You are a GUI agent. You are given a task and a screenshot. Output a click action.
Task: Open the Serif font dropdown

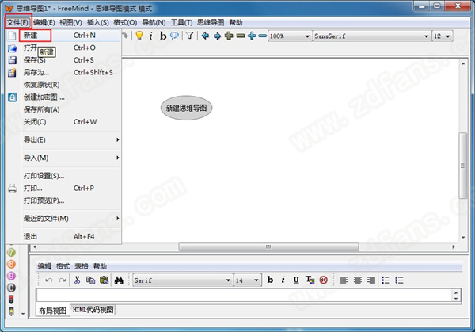point(183,280)
